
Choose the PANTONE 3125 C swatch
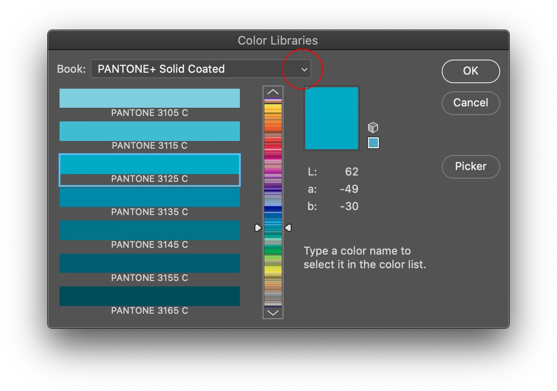149,170
